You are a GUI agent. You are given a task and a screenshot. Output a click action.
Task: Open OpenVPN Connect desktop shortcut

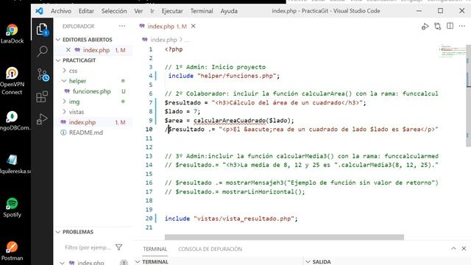click(x=12, y=81)
